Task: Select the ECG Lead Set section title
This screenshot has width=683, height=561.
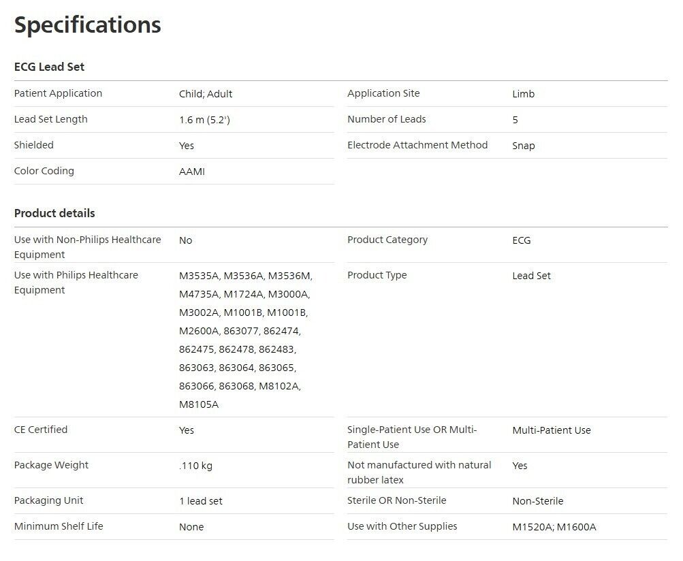Action: 49,67
